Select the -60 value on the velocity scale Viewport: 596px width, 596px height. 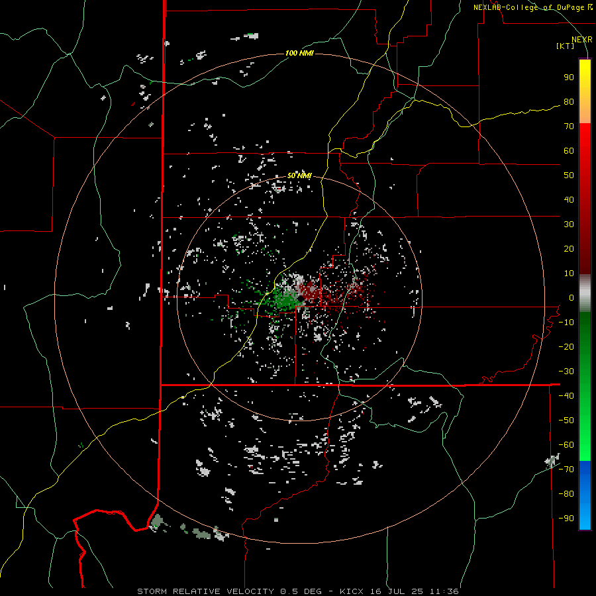click(566, 445)
